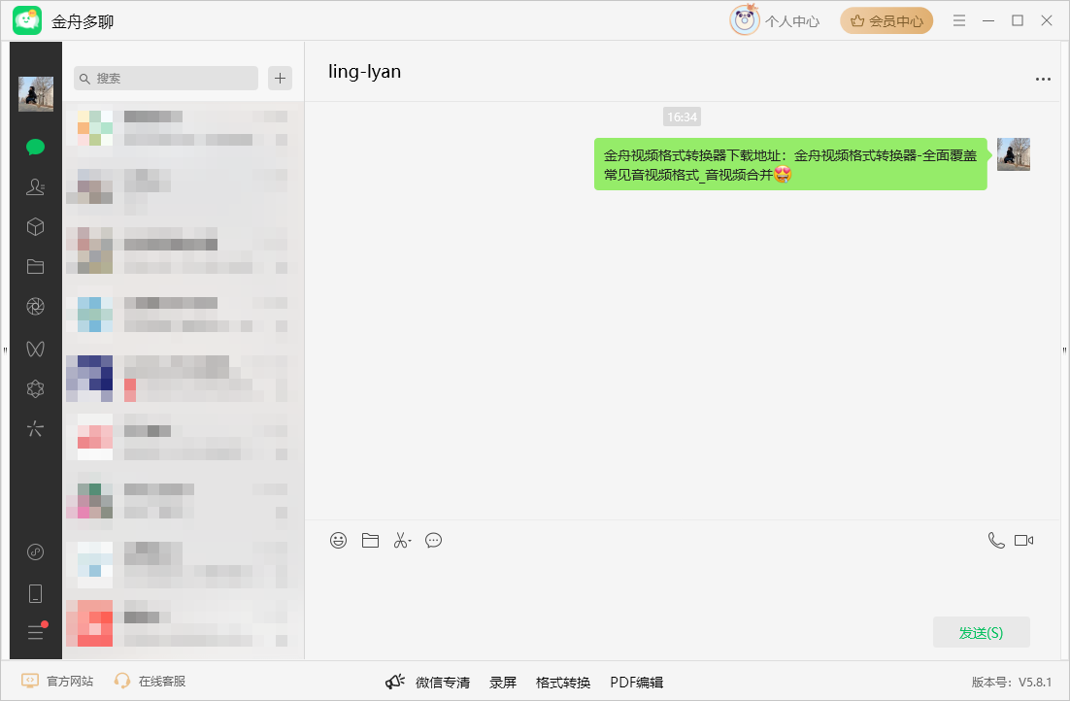Open the hamburger menu in title bar
The height and width of the screenshot is (701, 1070).
[959, 20]
